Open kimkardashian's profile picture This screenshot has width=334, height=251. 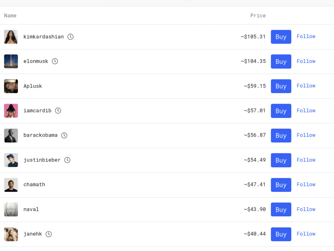11,37
